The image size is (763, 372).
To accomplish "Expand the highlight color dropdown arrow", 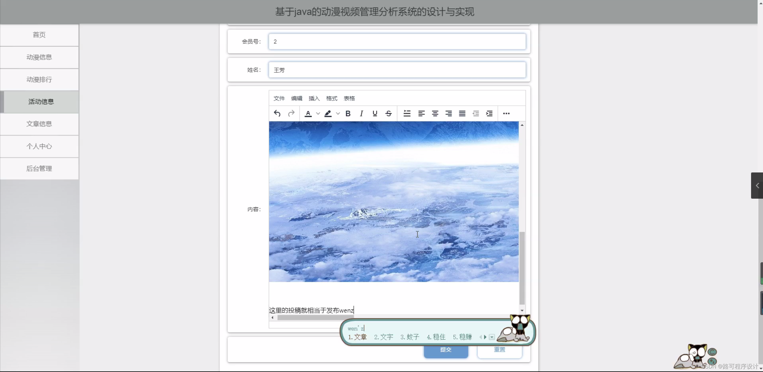I will tap(338, 113).
